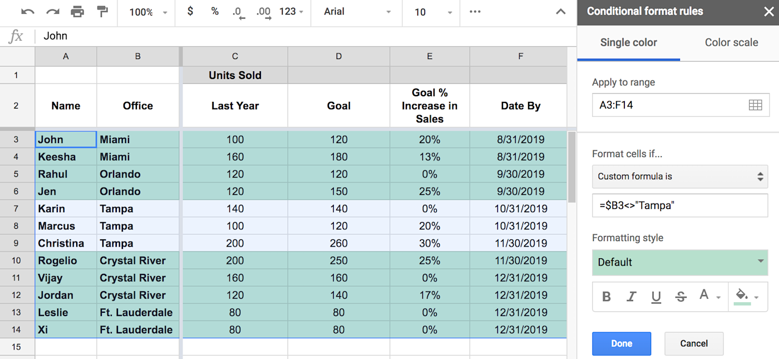Format selection as percent
Image resolution: width=779 pixels, height=359 pixels.
pos(214,11)
